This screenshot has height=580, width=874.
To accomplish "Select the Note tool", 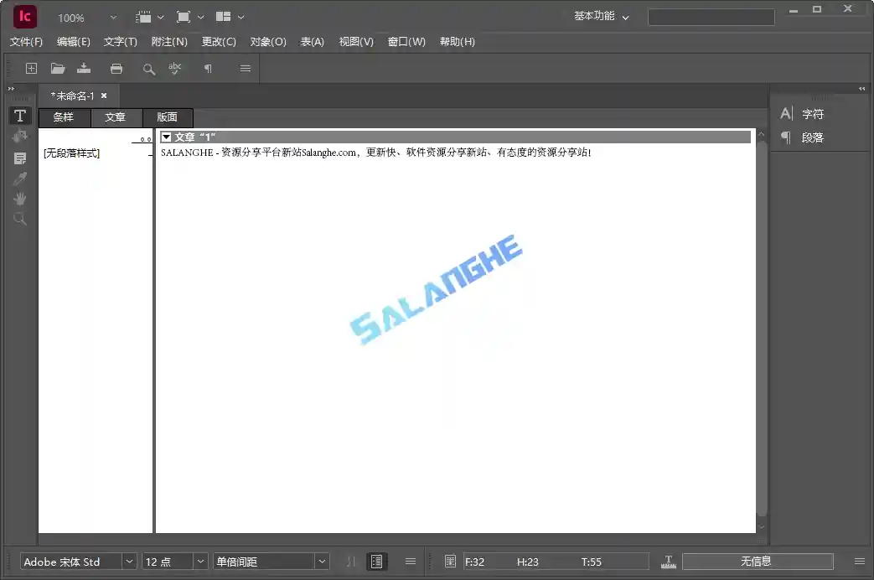I will [x=19, y=157].
